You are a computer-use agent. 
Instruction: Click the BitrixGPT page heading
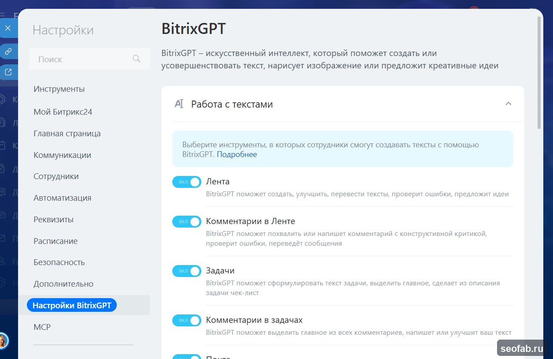click(193, 29)
